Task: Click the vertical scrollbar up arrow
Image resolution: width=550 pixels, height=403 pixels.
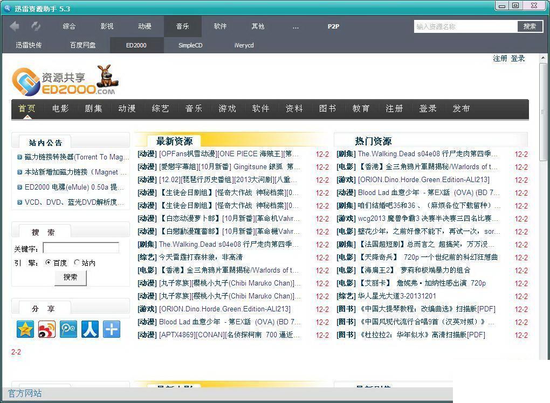Action: coord(543,58)
